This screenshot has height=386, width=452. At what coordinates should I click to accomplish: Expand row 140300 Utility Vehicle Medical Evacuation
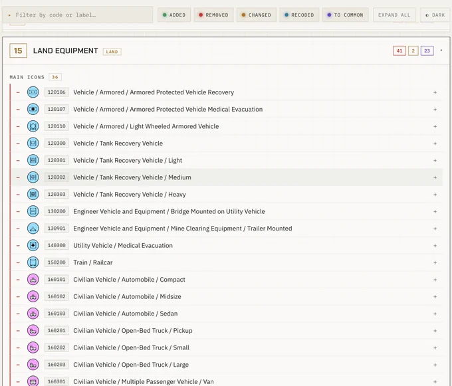point(435,246)
